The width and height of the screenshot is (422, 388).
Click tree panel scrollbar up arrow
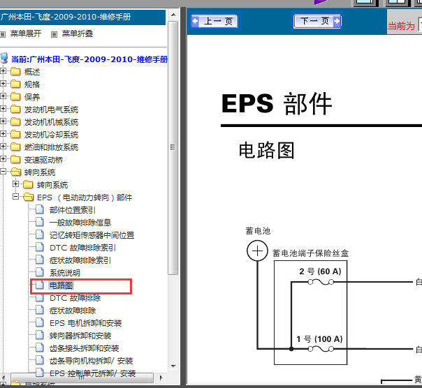(173, 15)
